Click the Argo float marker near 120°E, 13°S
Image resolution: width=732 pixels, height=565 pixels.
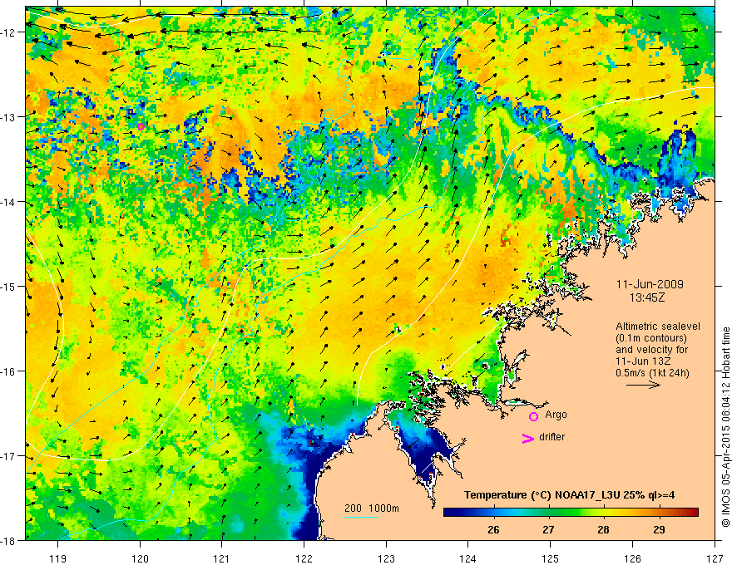point(141,126)
